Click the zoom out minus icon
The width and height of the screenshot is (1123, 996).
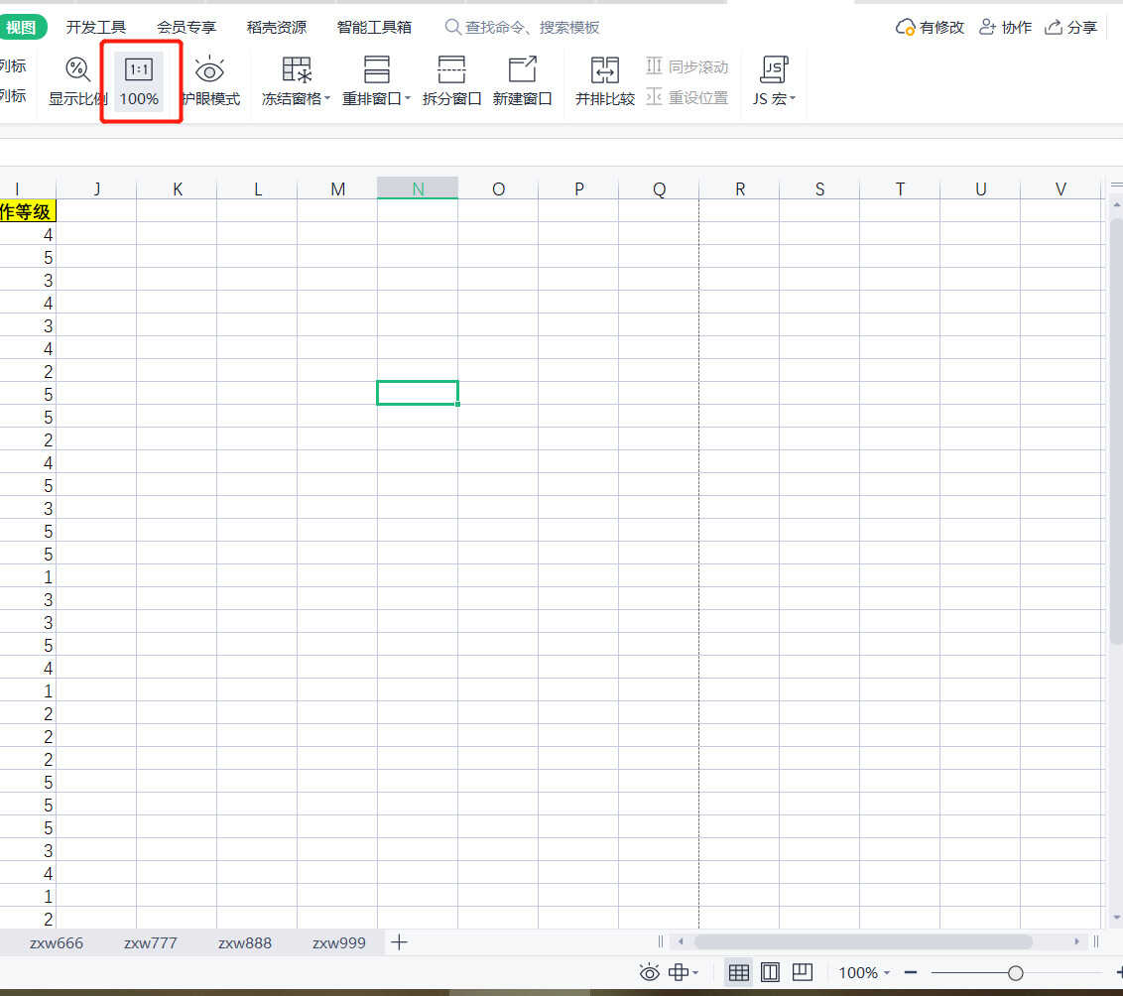coord(911,973)
